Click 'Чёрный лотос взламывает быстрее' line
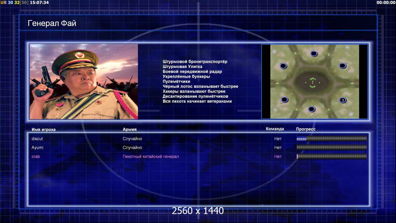The image size is (396, 223). (x=200, y=86)
